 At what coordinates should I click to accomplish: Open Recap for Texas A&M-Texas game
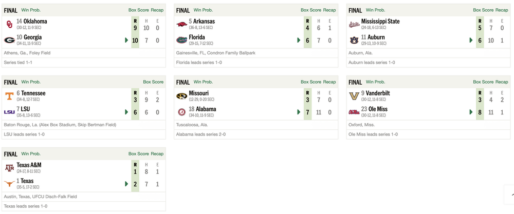click(157, 153)
